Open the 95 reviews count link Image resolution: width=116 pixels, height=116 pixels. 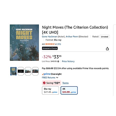point(59,44)
